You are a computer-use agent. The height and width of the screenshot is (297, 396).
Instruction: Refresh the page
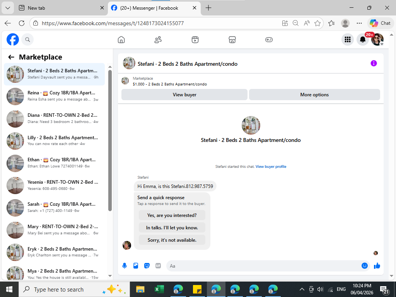(22, 23)
